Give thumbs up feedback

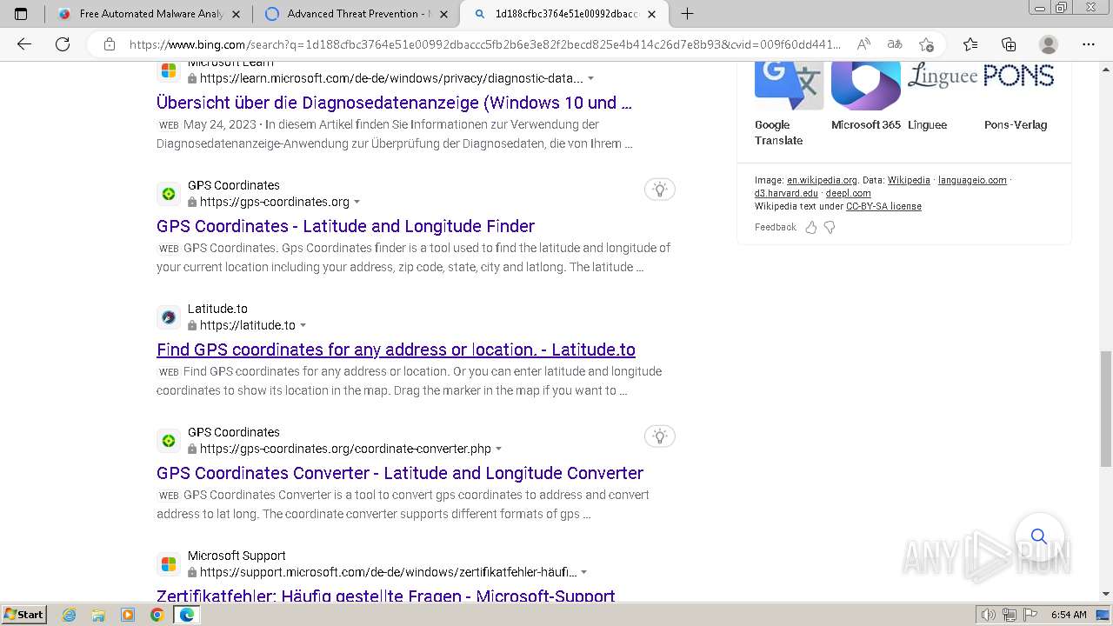click(x=811, y=227)
